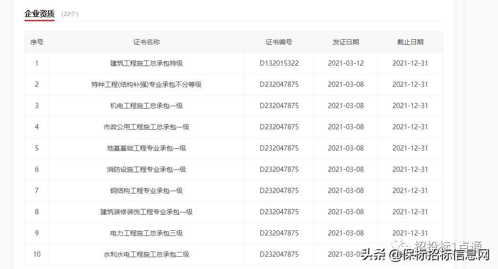Click expiry date in 钢结构工程 row
Image resolution: width=498 pixels, height=269 pixels.
(x=410, y=191)
